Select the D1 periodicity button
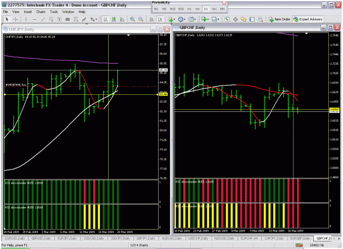This screenshot has height=249, width=343. (x=206, y=9)
